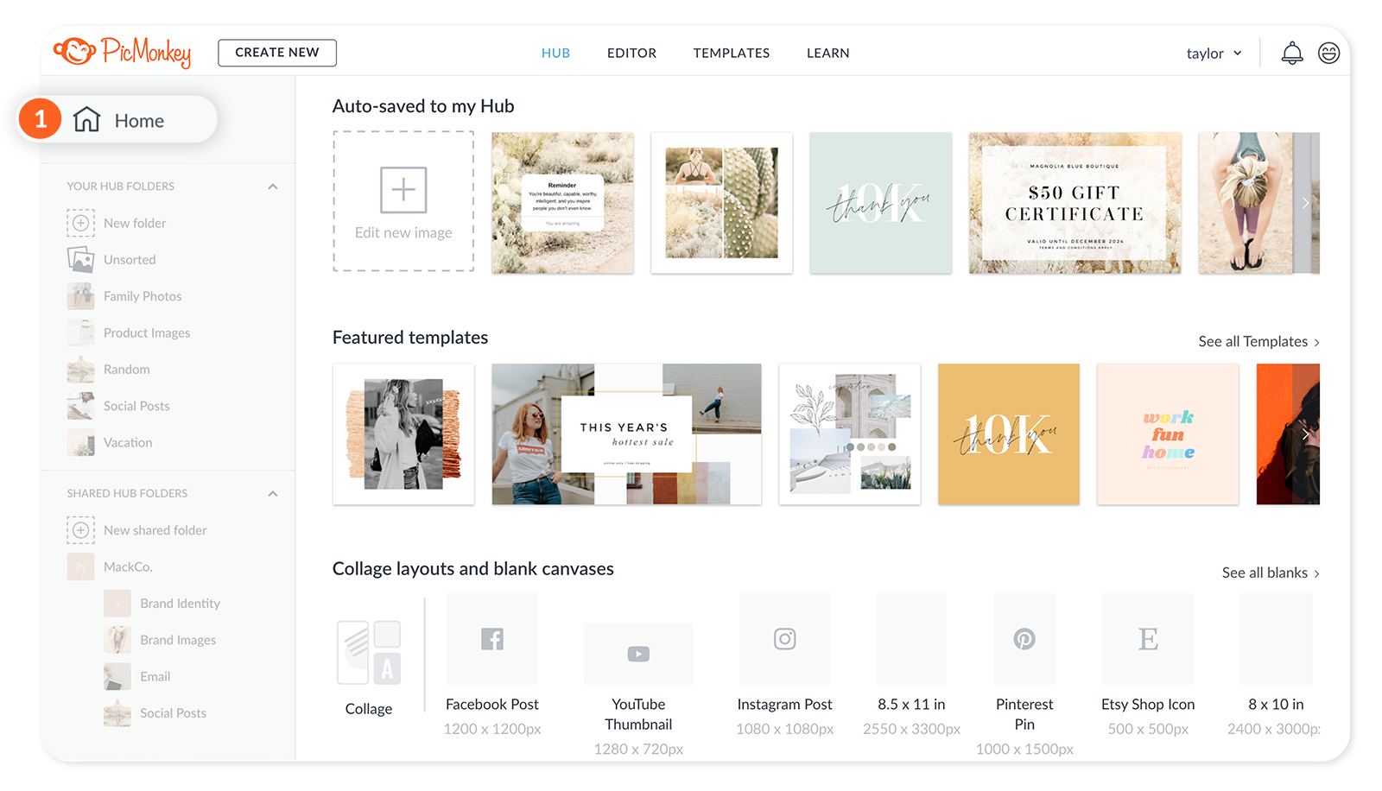1382x791 pixels.
Task: Select the Instagram Post blank canvas icon
Action: click(784, 639)
